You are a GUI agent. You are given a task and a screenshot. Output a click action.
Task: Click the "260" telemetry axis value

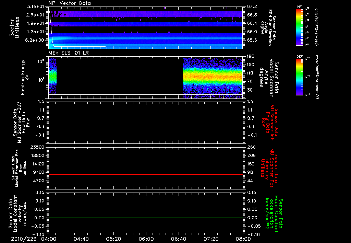251,147
